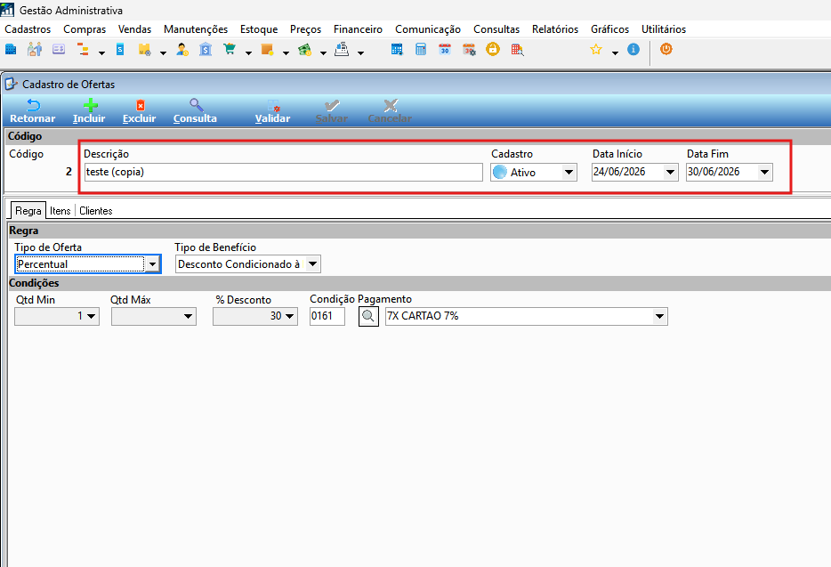The width and height of the screenshot is (831, 567).
Task: Open the Data Início date picker arrow
Action: [x=671, y=173]
